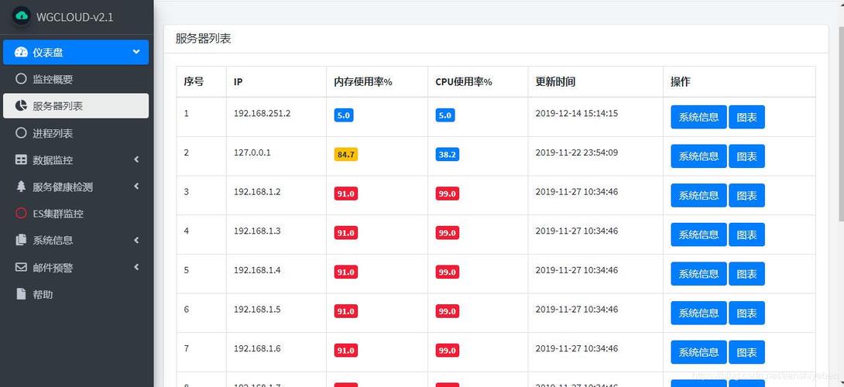The image size is (844, 387).
Task: Click the envelope icon beside 邮件预警
Action: pyautogui.click(x=21, y=267)
